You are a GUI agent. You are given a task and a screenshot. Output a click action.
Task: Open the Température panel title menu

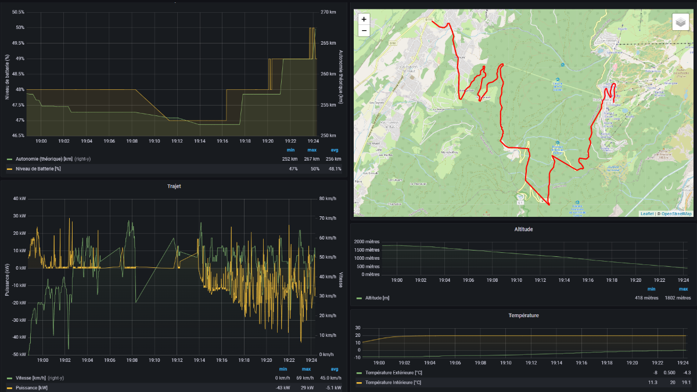pos(523,315)
